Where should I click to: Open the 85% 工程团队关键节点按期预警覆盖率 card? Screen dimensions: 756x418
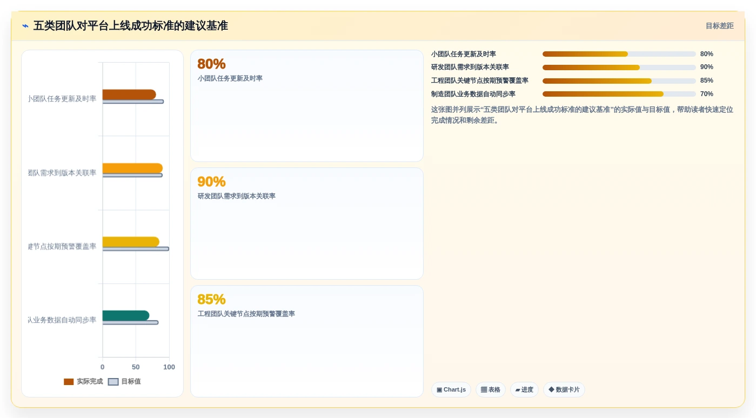307,341
